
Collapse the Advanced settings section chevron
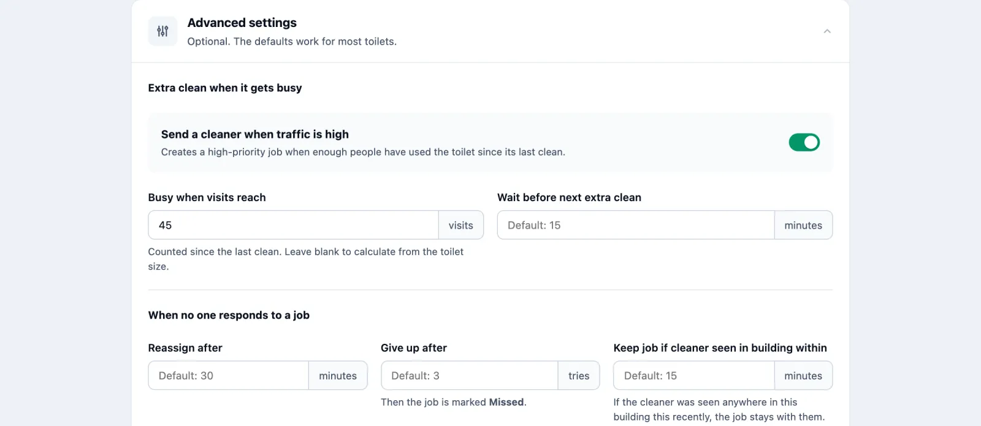(x=827, y=31)
